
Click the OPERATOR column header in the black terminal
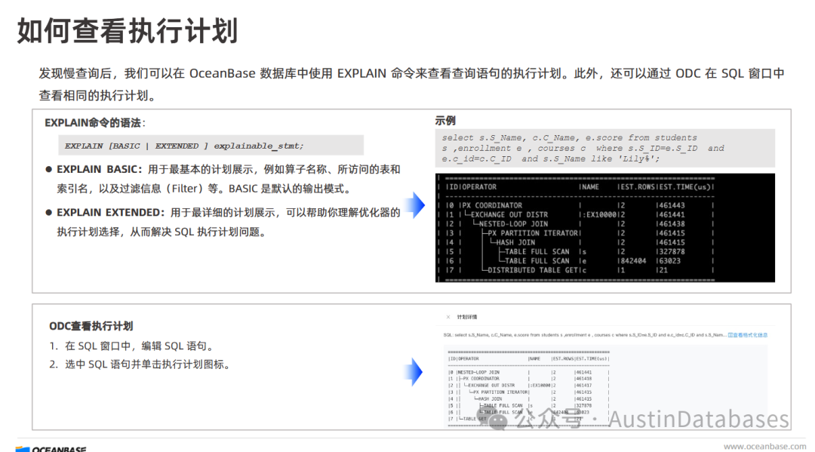coord(478,187)
